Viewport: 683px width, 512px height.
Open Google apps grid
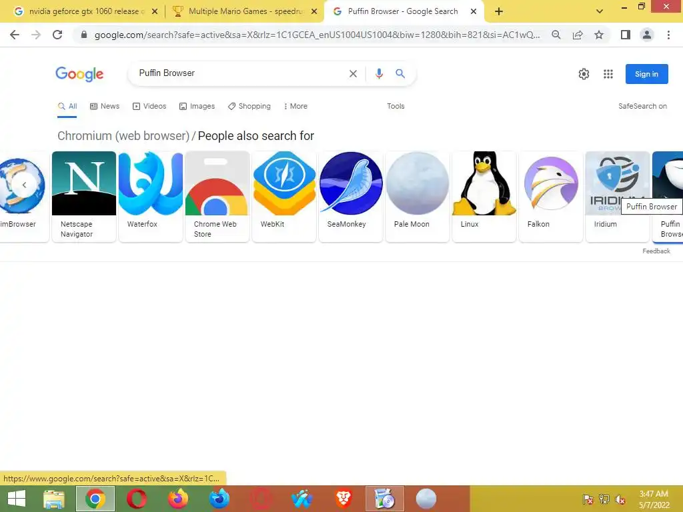[608, 74]
